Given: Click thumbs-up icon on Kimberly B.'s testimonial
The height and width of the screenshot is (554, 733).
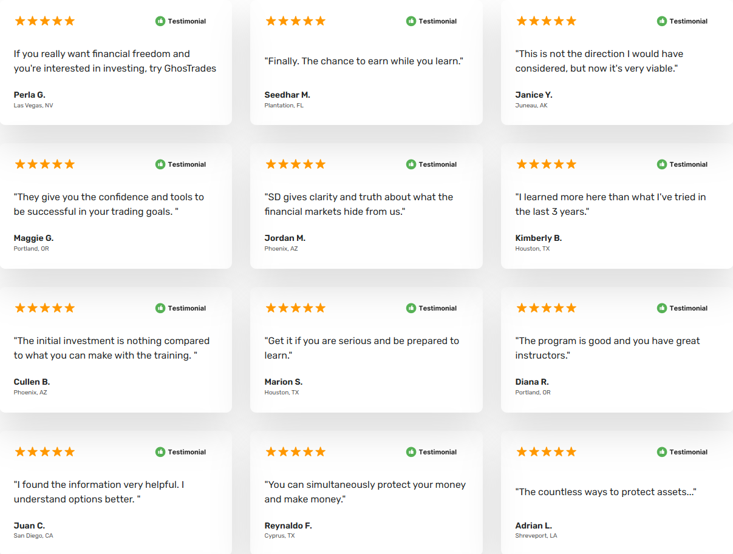Looking at the screenshot, I should (x=662, y=164).
